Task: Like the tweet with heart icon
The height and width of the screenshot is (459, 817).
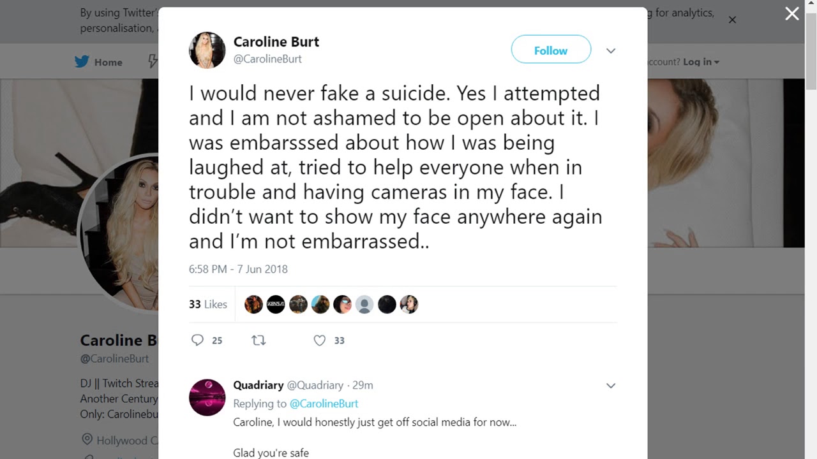Action: pyautogui.click(x=320, y=340)
